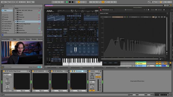Arm the Arrangement Record button

[72, 2]
